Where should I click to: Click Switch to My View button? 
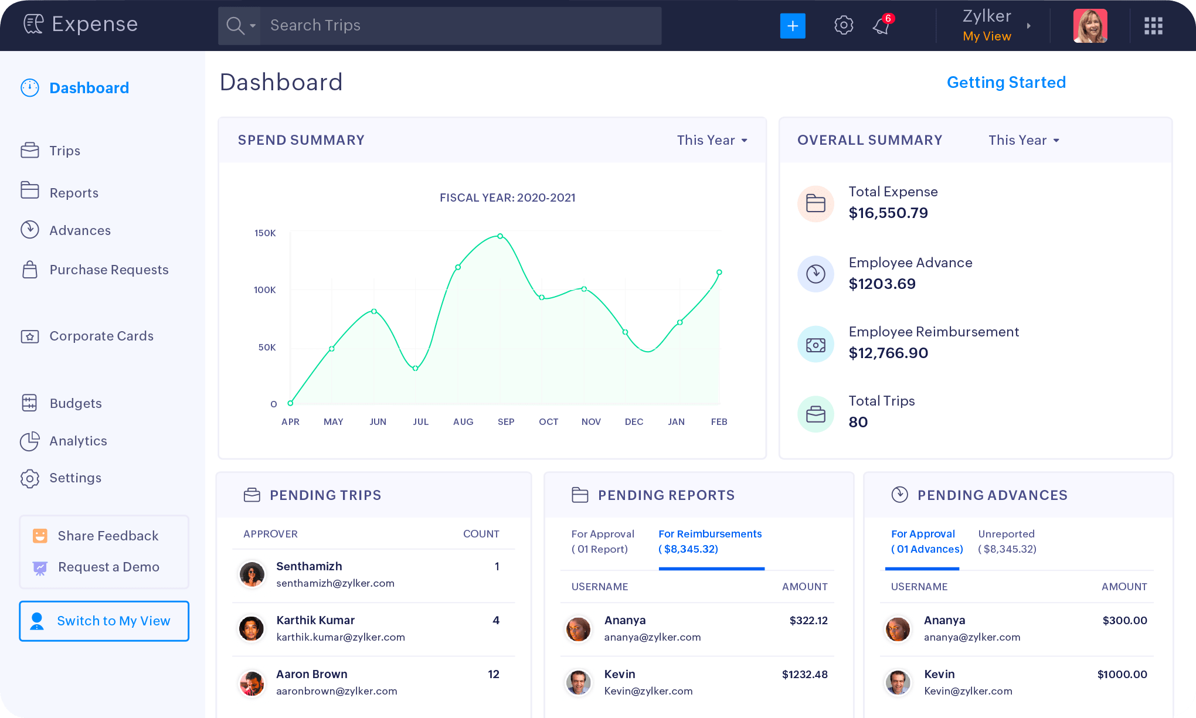(x=101, y=621)
